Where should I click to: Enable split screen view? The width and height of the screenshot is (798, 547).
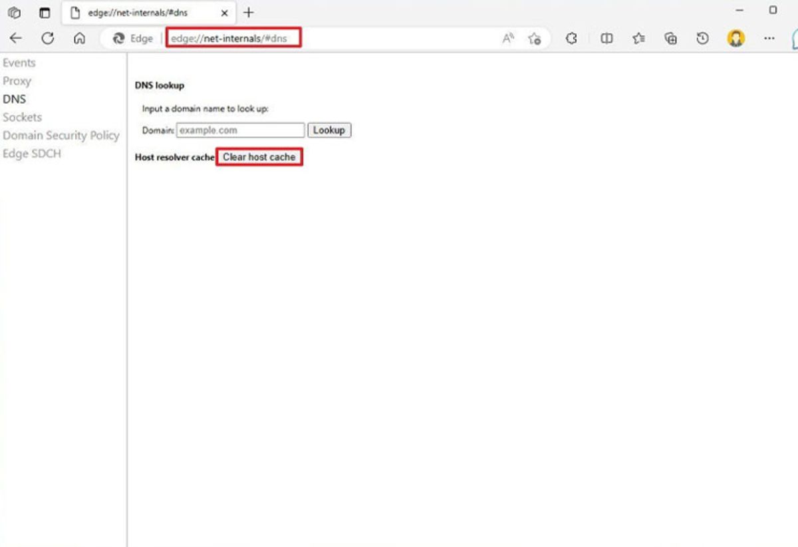pyautogui.click(x=606, y=39)
